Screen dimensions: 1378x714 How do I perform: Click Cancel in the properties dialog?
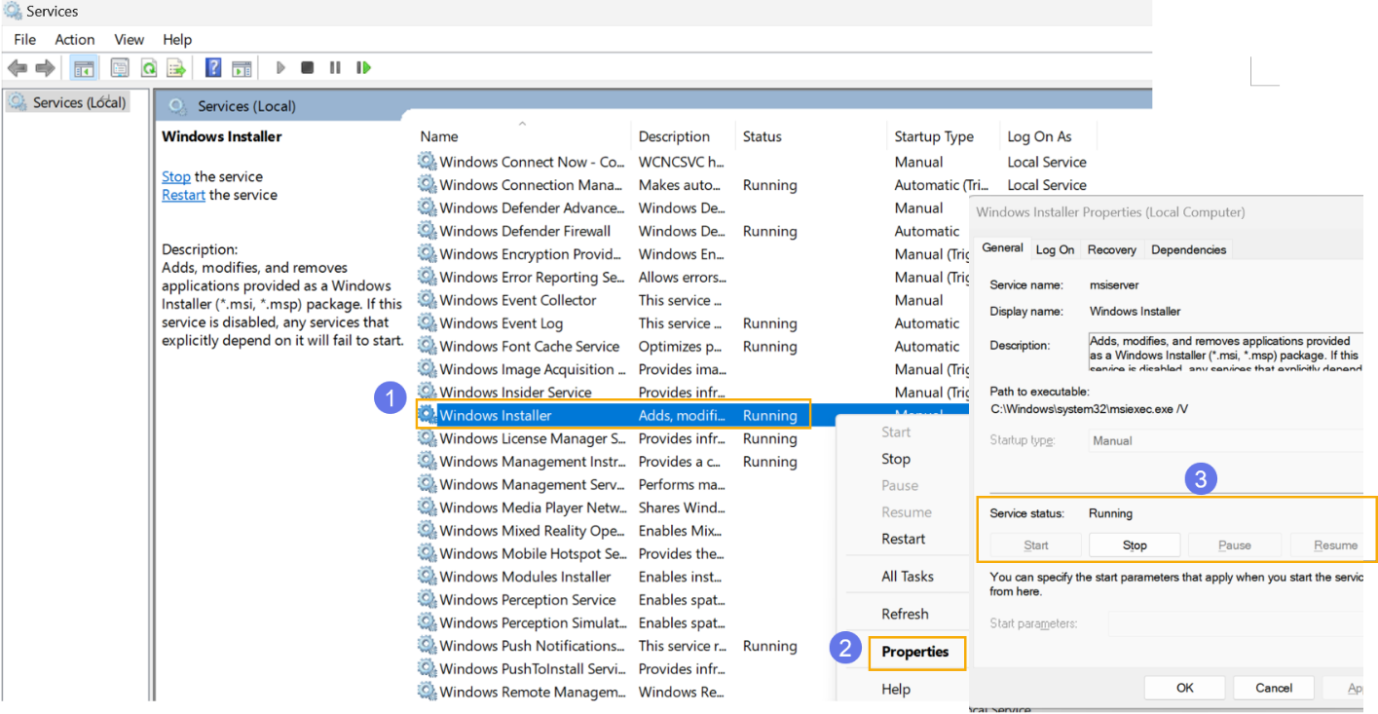tap(1274, 688)
